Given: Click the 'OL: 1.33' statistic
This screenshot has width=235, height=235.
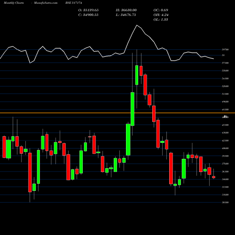Looking at the screenshot, I should tap(161, 19).
